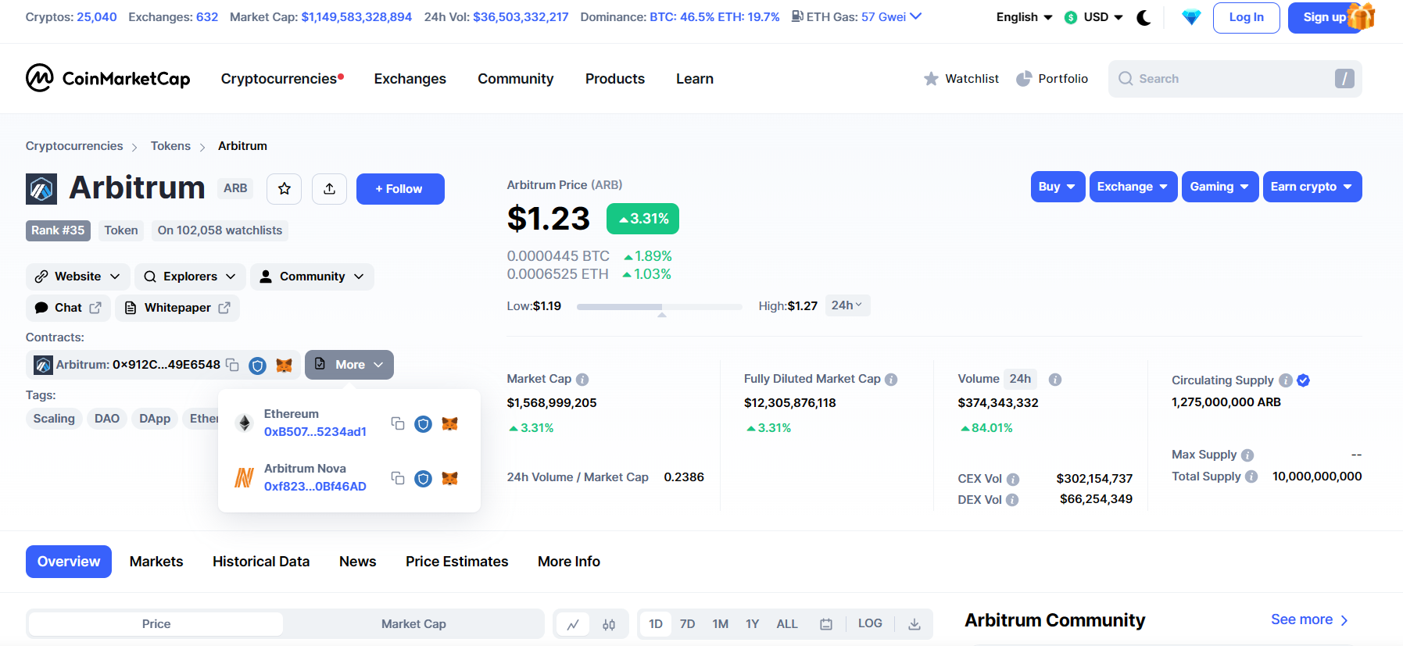
Task: Expand the Buy dropdown button
Action: tap(1057, 187)
